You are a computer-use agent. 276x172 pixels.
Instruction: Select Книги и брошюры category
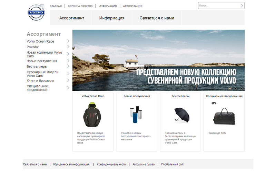pos(40,81)
